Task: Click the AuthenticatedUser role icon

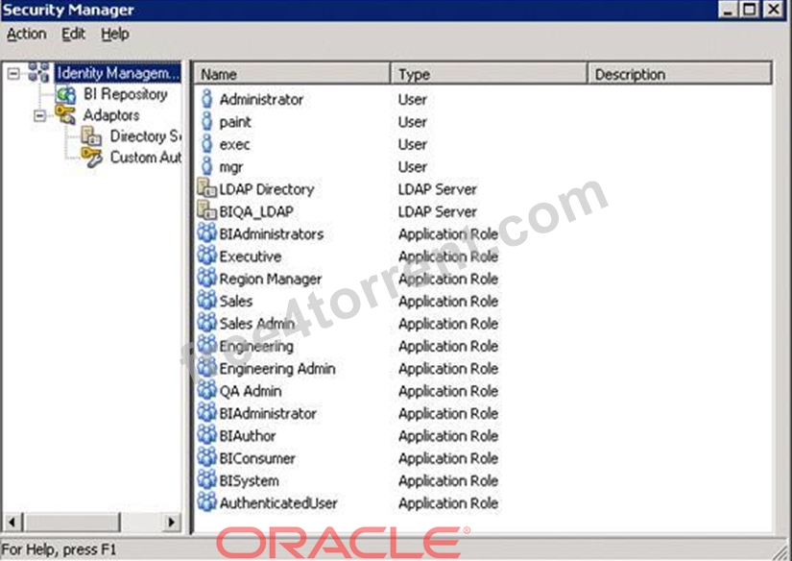Action: click(206, 501)
